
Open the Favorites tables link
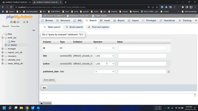(x=15, y=26)
